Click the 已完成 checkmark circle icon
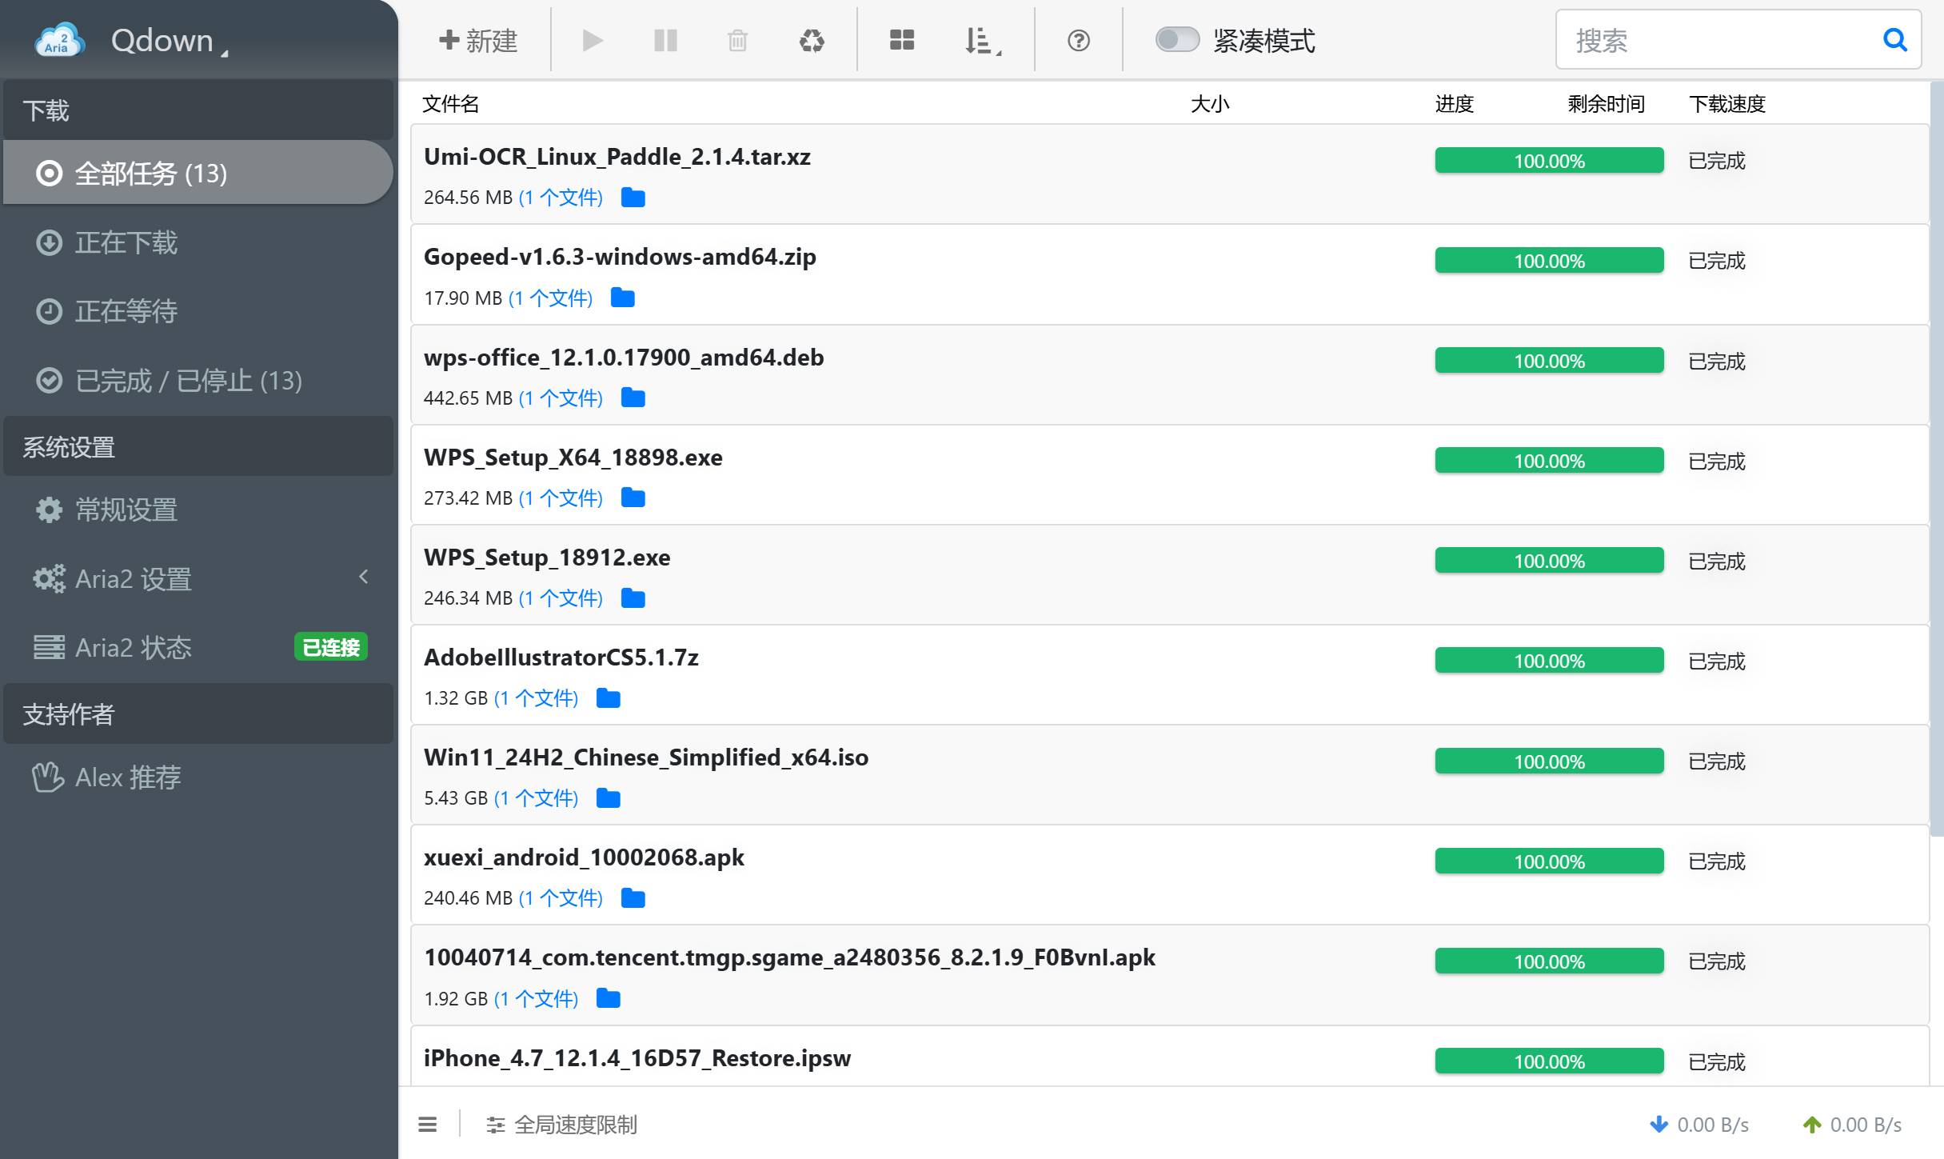 (49, 381)
